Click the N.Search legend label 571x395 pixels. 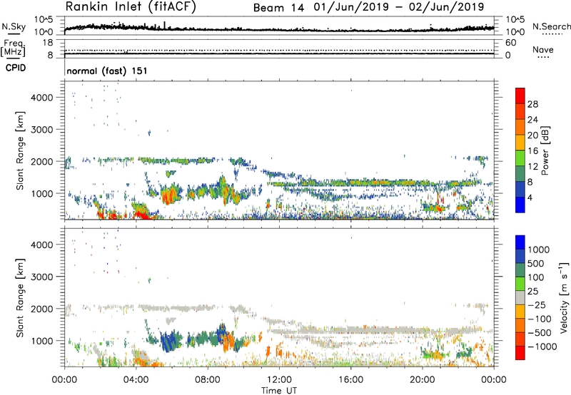click(x=551, y=26)
